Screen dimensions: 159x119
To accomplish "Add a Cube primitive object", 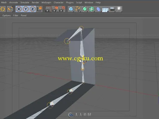I will (71, 9).
